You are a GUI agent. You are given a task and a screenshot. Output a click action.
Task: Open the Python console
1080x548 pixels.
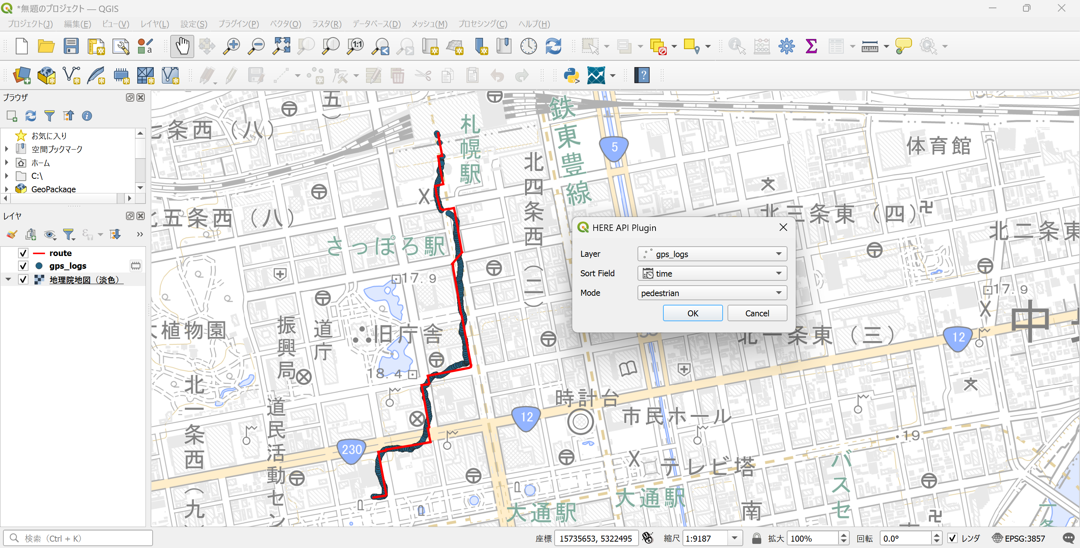(x=572, y=76)
